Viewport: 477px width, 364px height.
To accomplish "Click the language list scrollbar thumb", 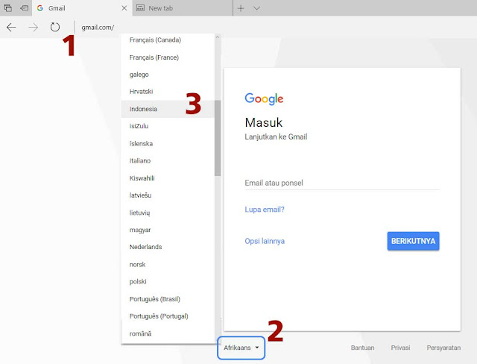I will click(x=218, y=138).
